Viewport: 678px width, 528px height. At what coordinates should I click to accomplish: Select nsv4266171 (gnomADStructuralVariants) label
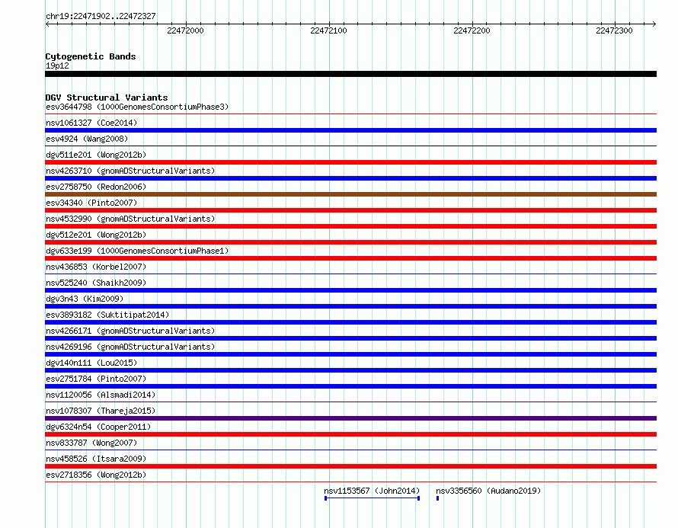pyautogui.click(x=130, y=331)
